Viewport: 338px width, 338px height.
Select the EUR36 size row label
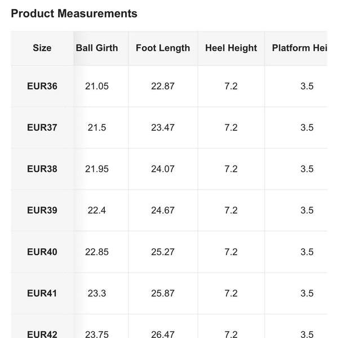pyautogui.click(x=42, y=86)
